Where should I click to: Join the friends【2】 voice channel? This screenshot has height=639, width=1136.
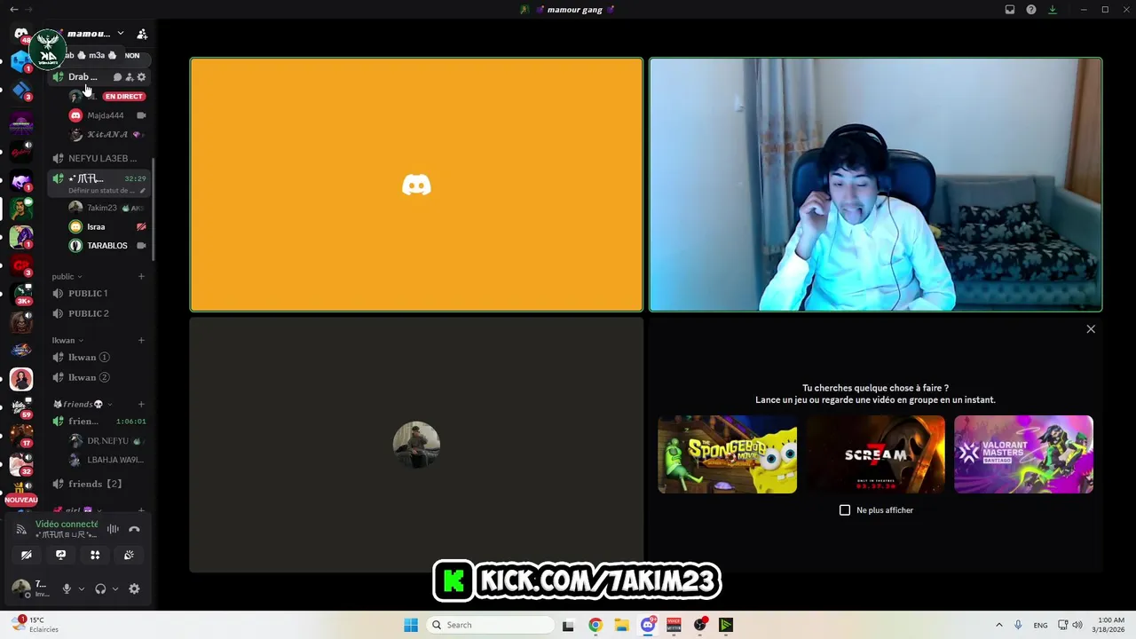point(99,484)
